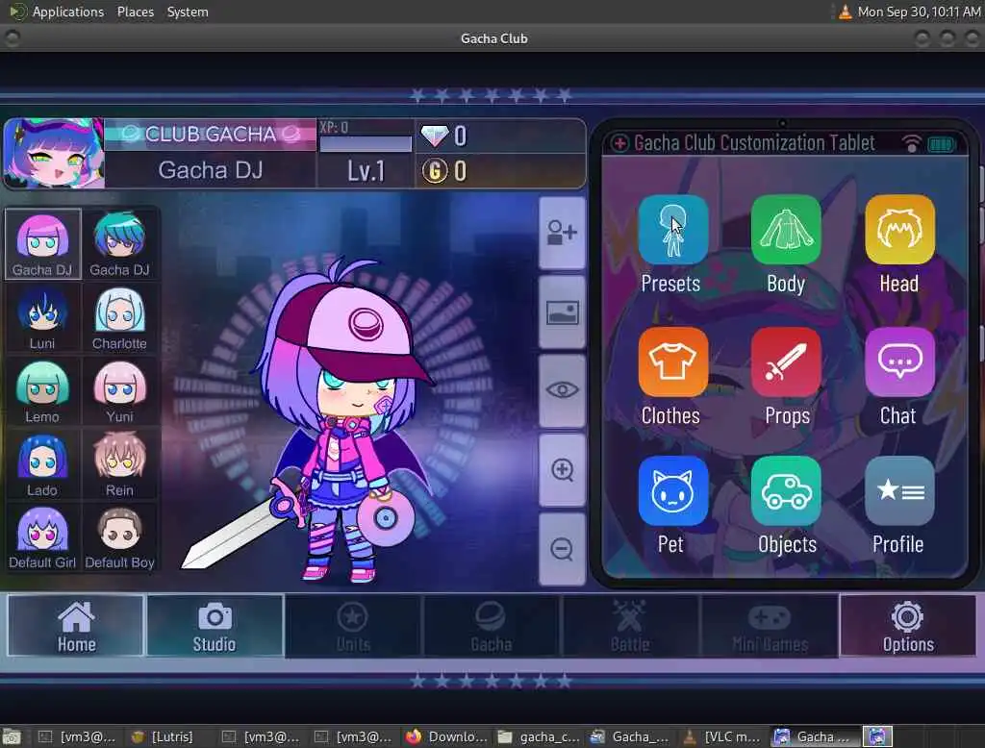
Task: Select the Lado character slot
Action: pos(42,464)
